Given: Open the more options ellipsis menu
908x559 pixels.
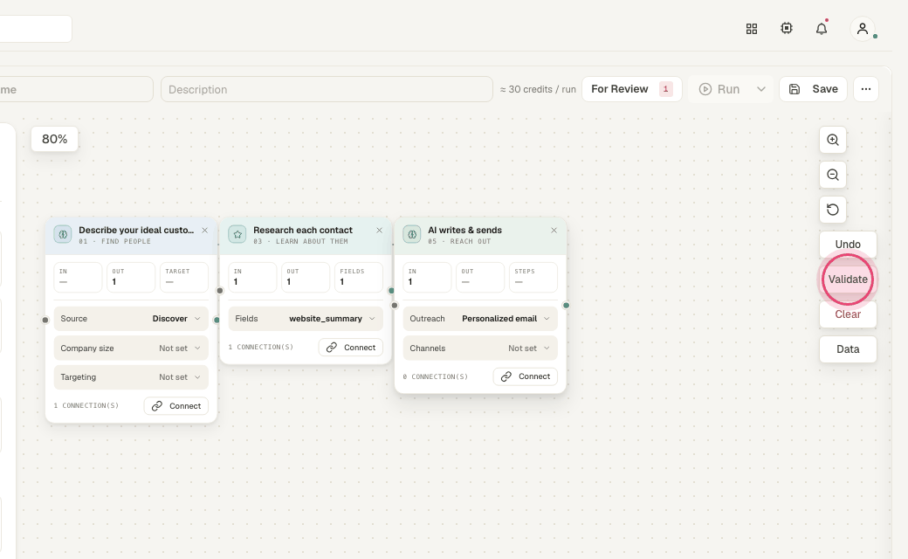Looking at the screenshot, I should pos(866,89).
